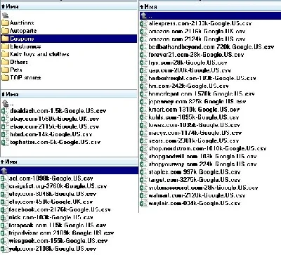The height and width of the screenshot is (255, 281).
Task: Click the facebook.com csv file icon
Action: click(x=4, y=209)
